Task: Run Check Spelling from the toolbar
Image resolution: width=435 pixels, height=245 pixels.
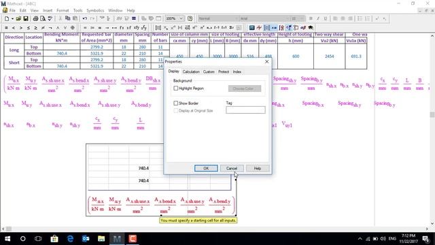Action: (x=50, y=18)
